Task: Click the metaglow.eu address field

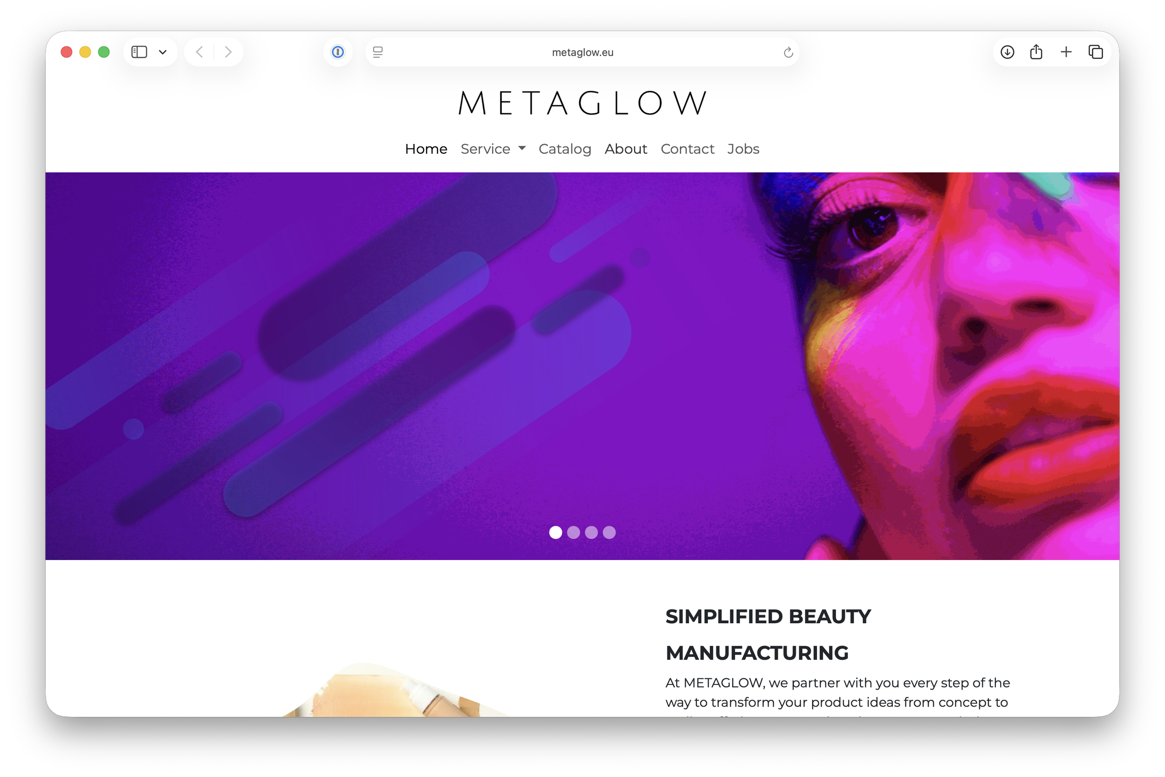Action: click(582, 52)
